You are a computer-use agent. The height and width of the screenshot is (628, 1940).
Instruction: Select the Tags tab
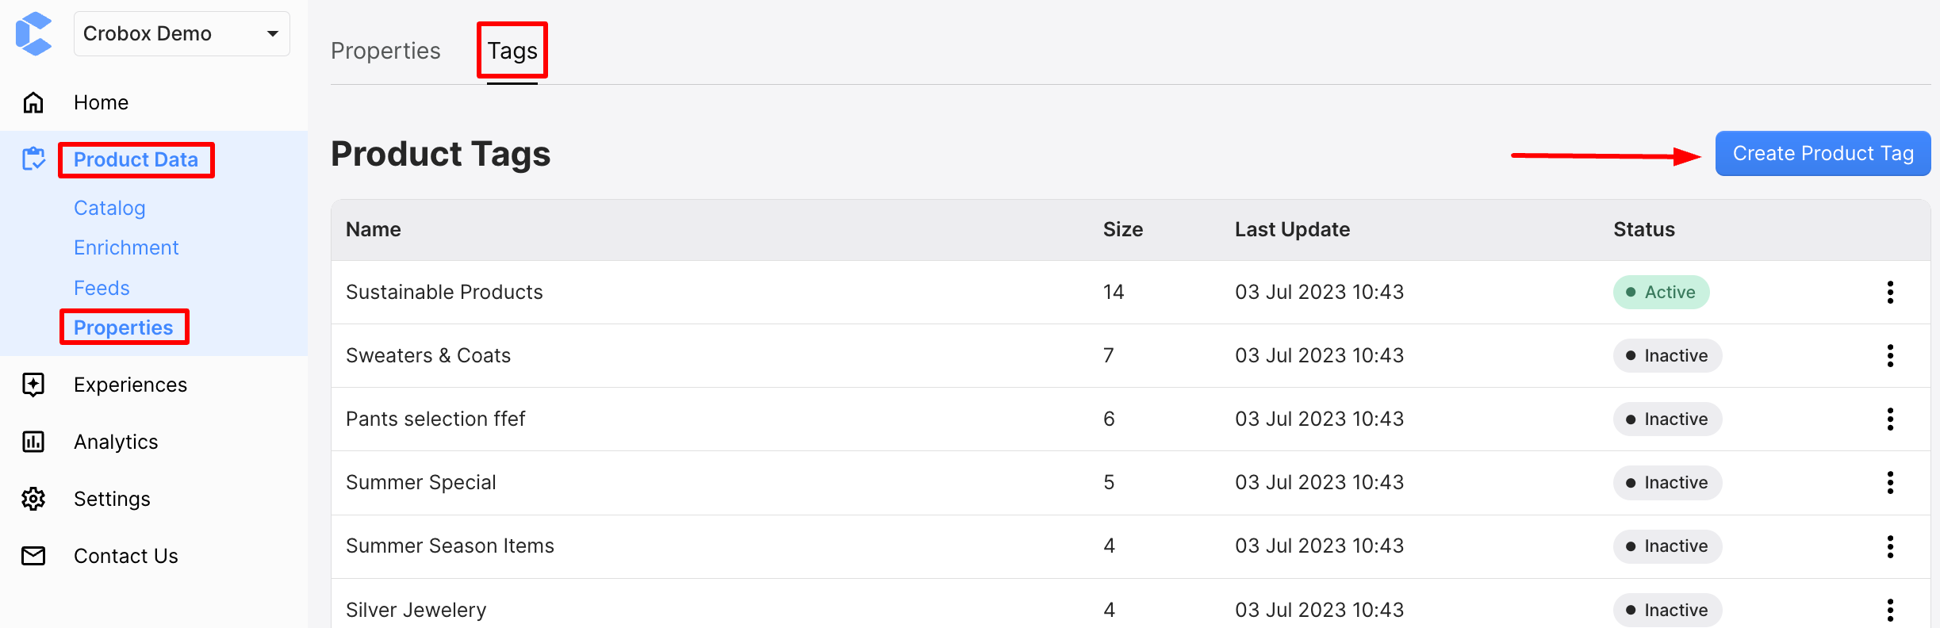[512, 51]
